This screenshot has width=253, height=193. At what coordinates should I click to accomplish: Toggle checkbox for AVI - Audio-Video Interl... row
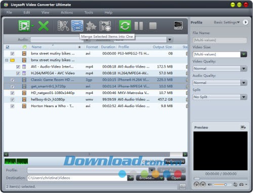tap(18, 67)
